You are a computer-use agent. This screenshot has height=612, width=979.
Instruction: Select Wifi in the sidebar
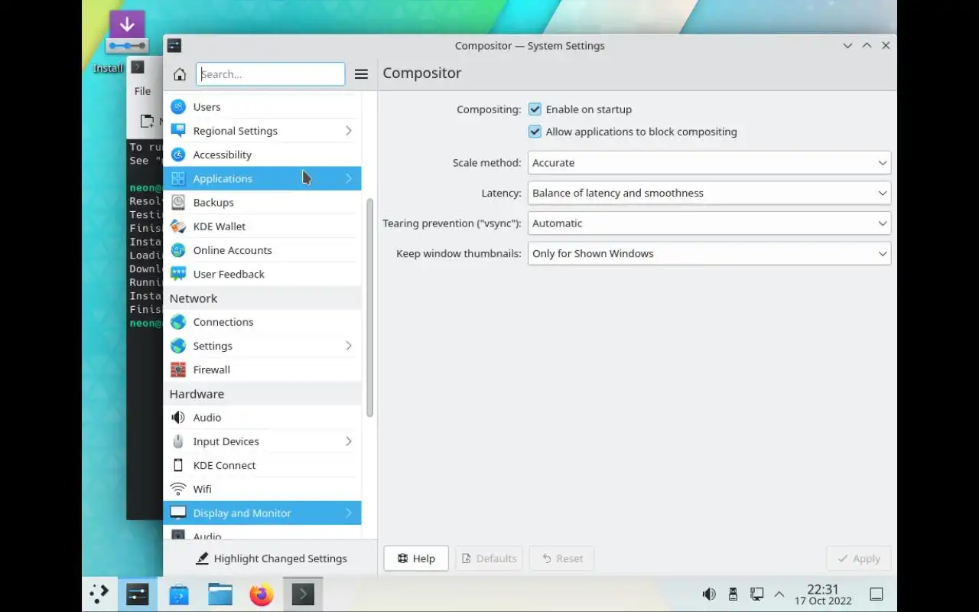(262, 489)
